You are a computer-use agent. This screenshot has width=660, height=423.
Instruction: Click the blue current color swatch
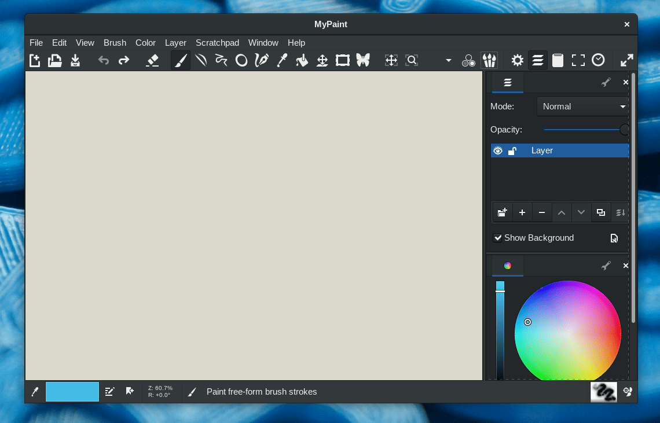(72, 392)
